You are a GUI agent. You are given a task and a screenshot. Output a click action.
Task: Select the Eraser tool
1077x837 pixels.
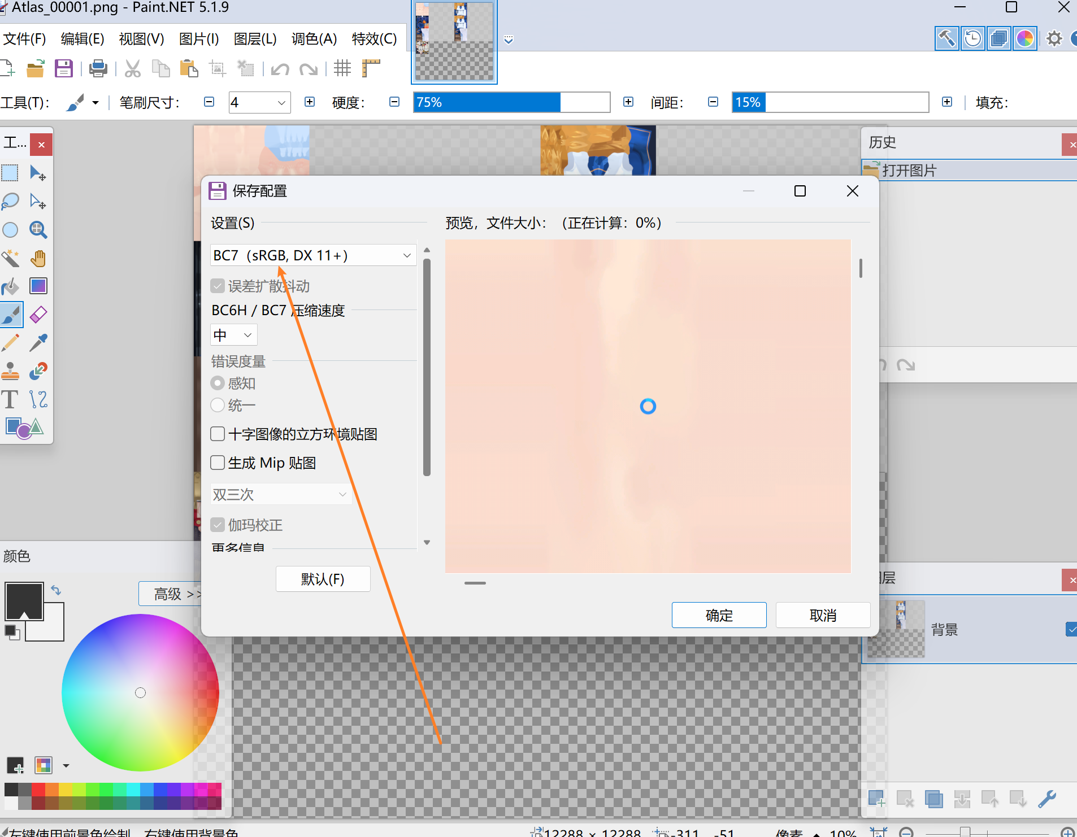(x=38, y=315)
